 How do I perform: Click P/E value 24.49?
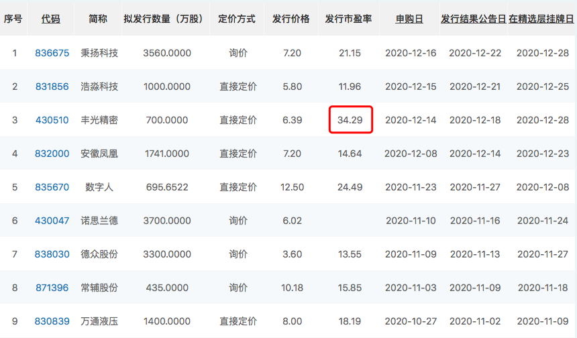point(350,187)
